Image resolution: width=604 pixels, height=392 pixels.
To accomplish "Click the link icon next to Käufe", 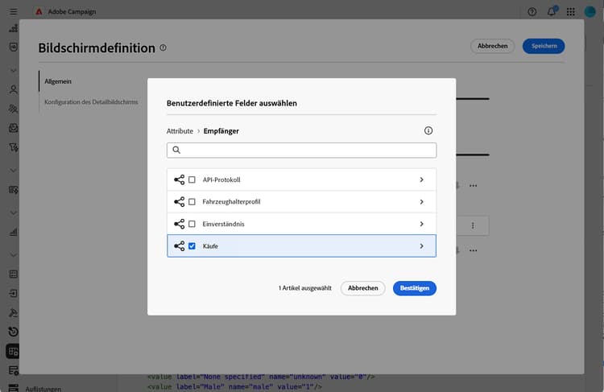I will [x=179, y=246].
